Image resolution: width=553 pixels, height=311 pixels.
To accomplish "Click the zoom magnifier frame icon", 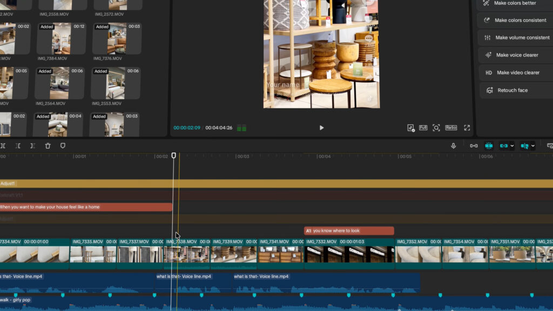I will point(436,127).
